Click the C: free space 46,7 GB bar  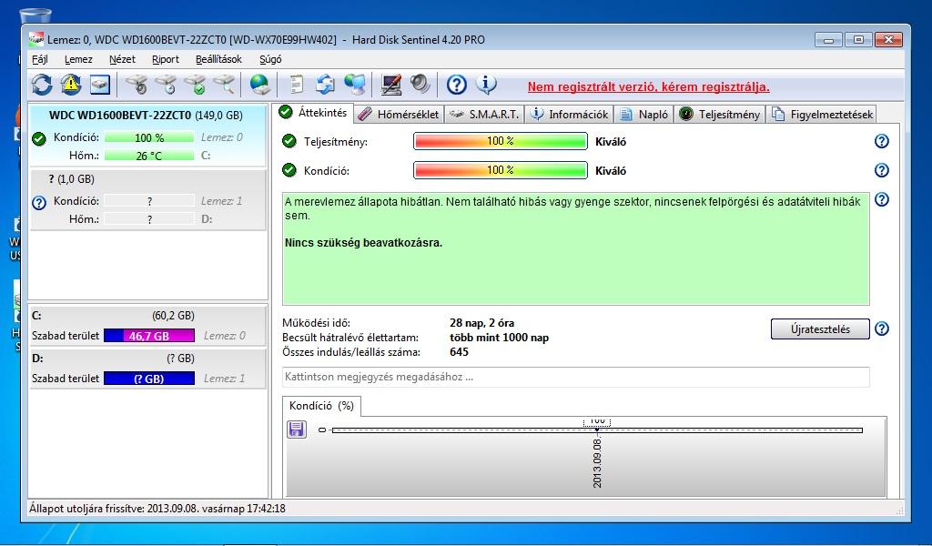(x=149, y=336)
